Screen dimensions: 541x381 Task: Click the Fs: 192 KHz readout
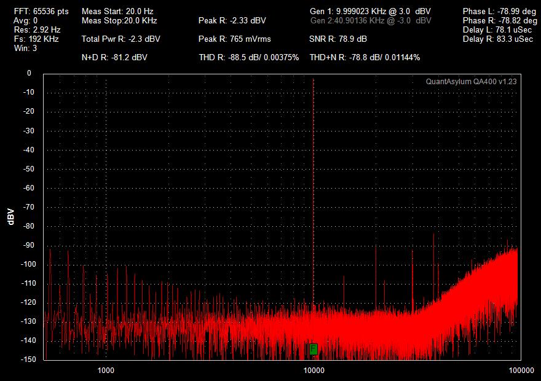pos(36,39)
